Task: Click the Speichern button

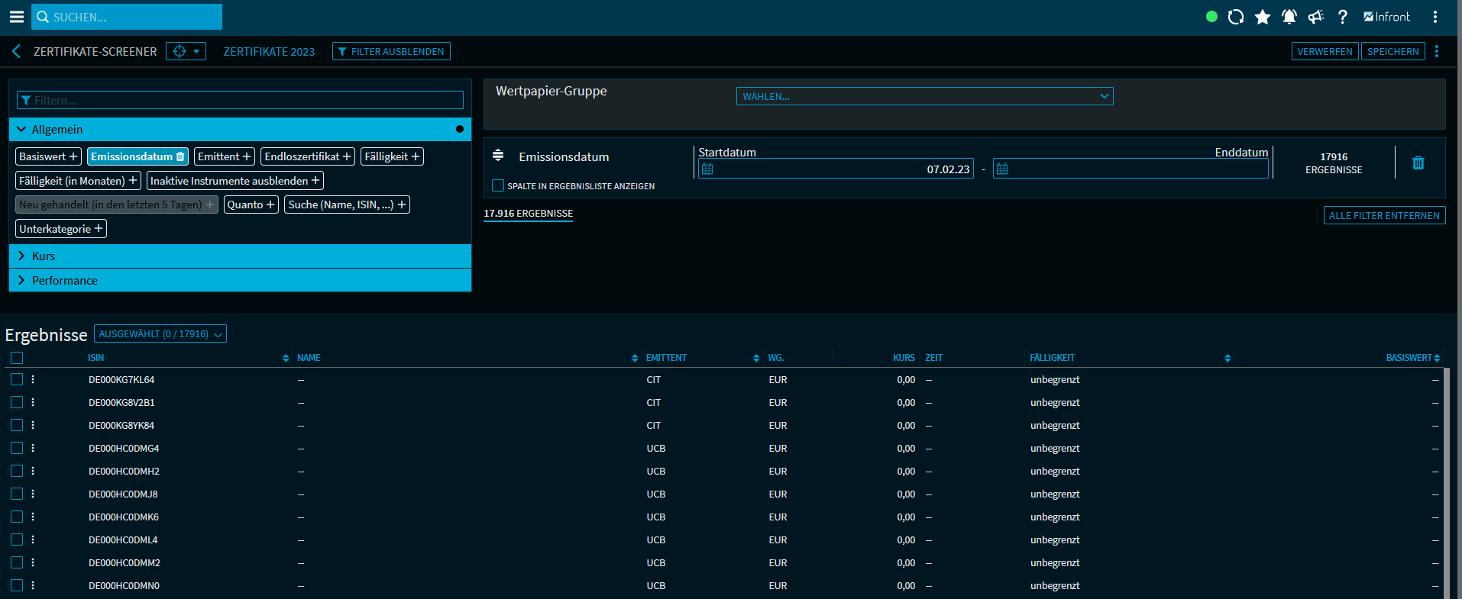Action: 1392,51
